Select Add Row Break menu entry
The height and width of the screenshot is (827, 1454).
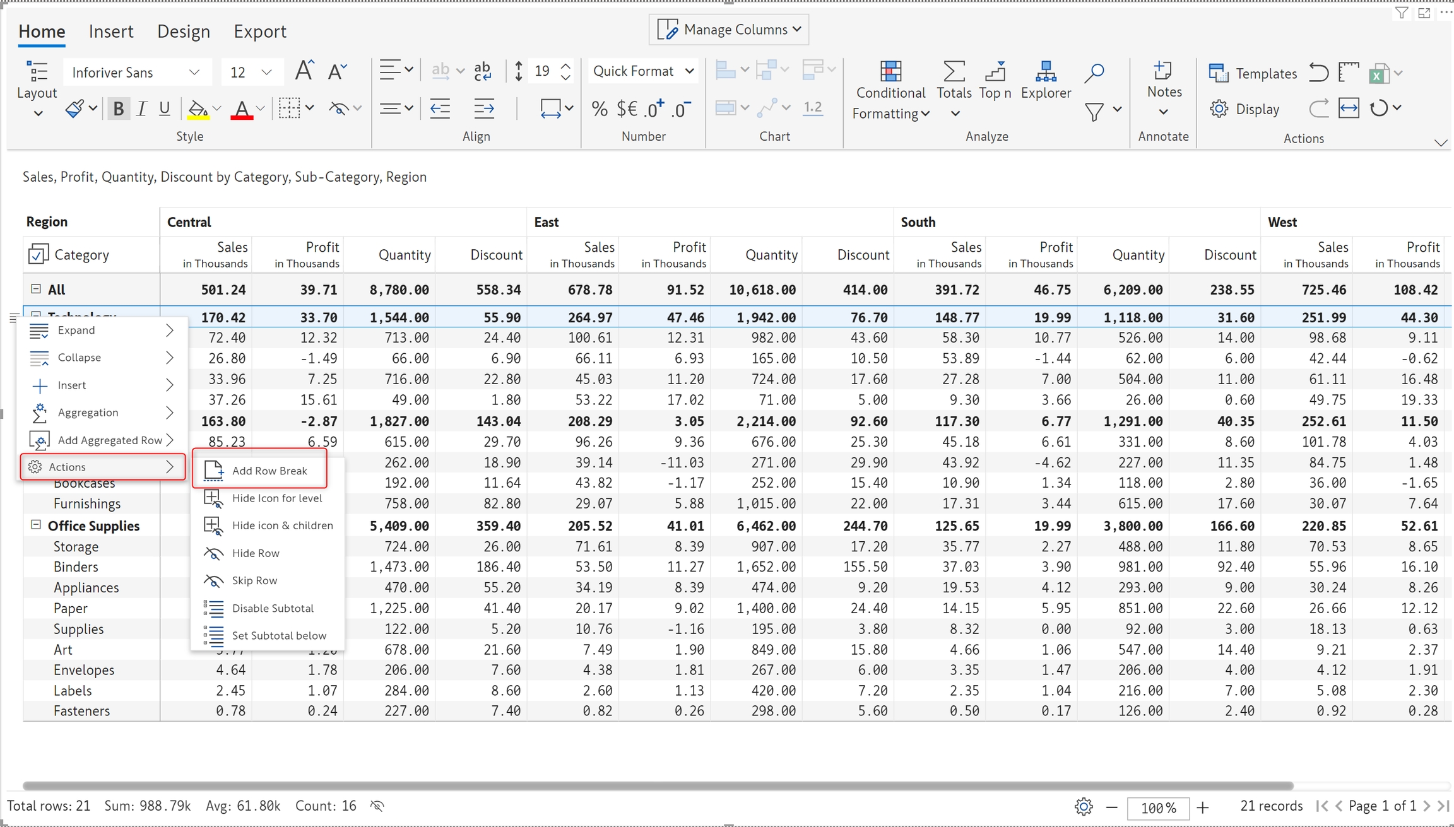point(269,471)
